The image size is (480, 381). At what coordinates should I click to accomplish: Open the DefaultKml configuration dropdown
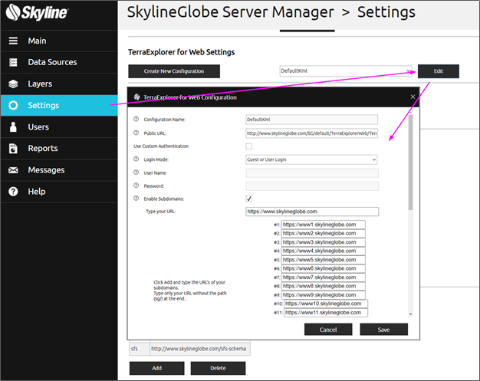[346, 71]
